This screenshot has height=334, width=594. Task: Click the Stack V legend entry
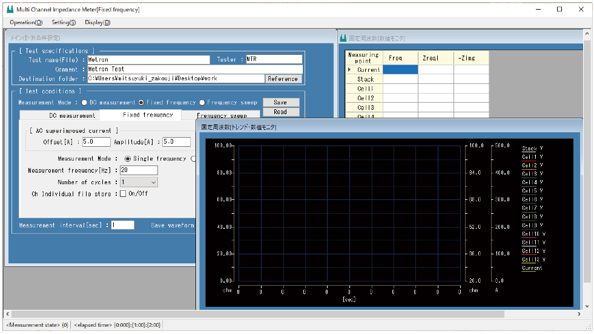coord(532,149)
